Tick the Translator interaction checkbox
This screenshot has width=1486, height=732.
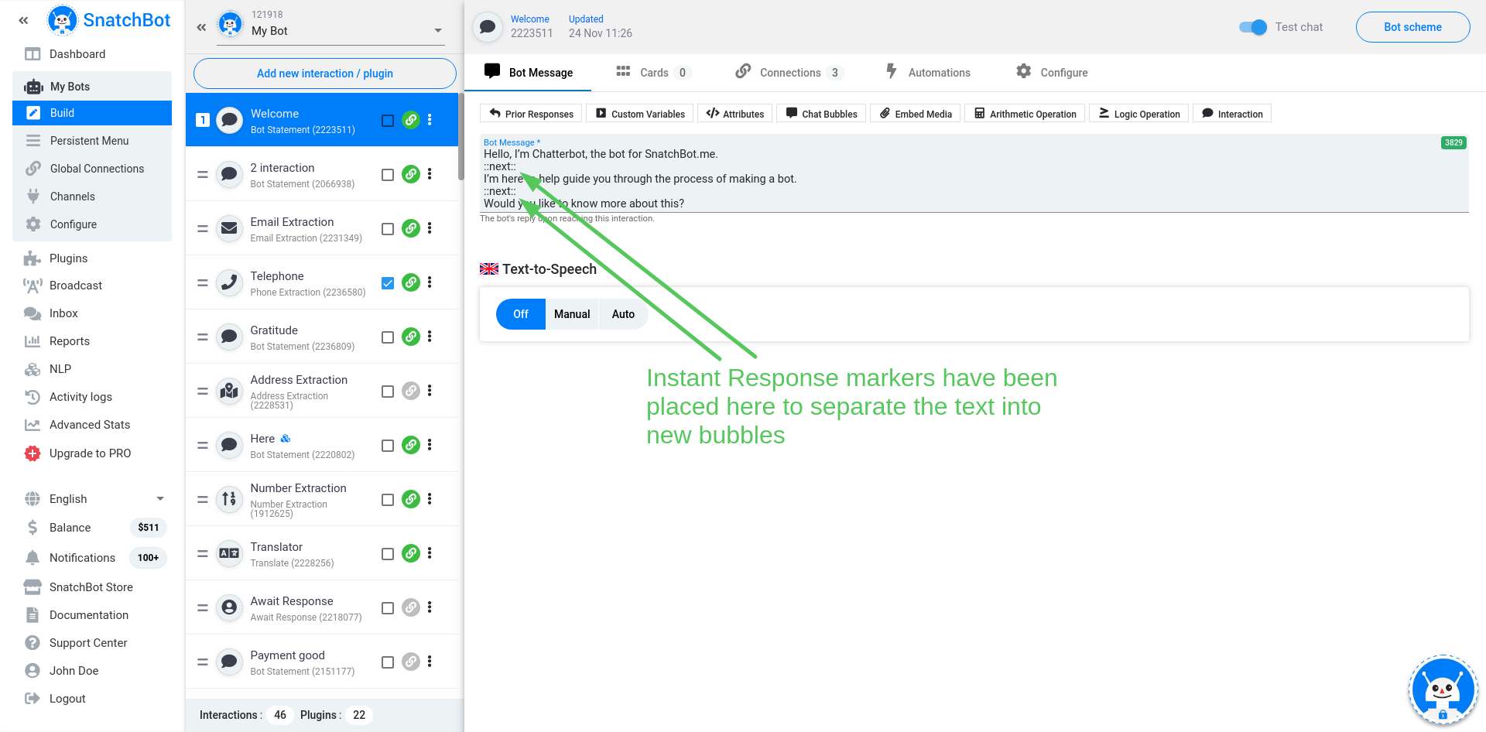388,554
